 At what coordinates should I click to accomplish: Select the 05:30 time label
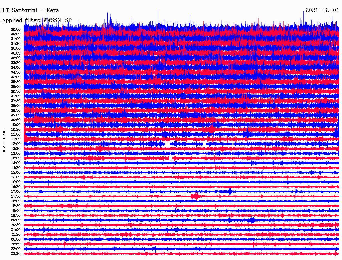pyautogui.click(x=16, y=82)
